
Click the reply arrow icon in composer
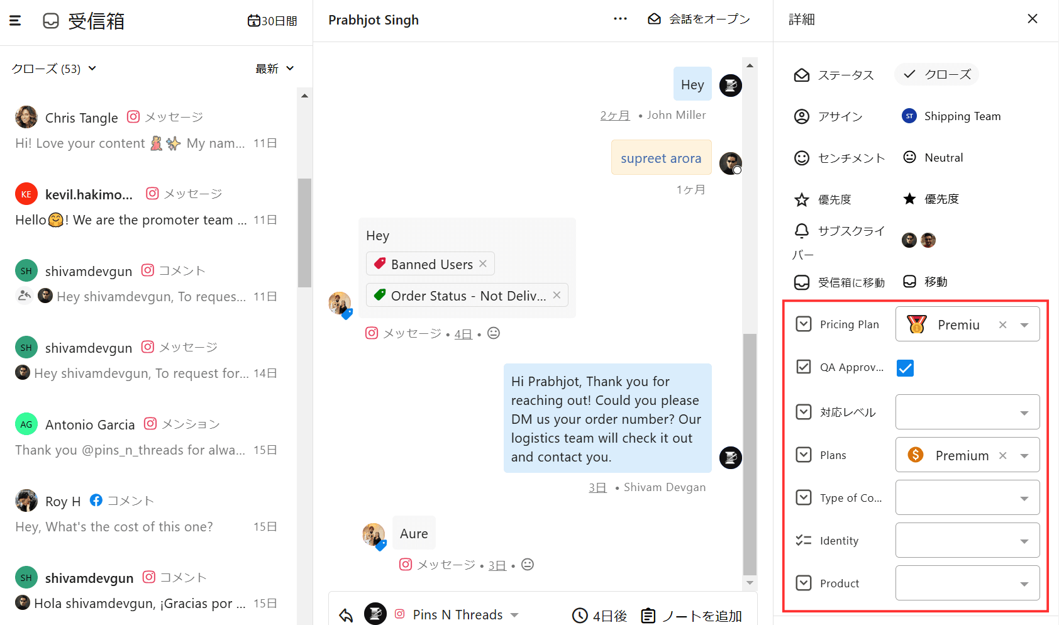pos(346,615)
